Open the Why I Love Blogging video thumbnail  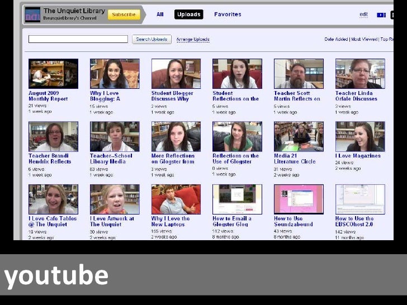click(115, 74)
